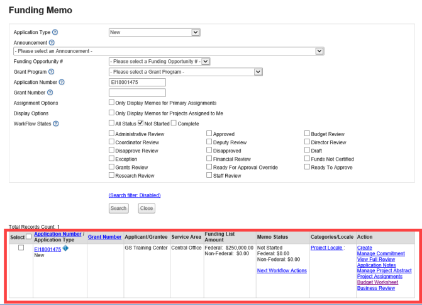Open the Grant Program help icon
Image resolution: width=422 pixels, height=305 pixels.
pos(52,72)
